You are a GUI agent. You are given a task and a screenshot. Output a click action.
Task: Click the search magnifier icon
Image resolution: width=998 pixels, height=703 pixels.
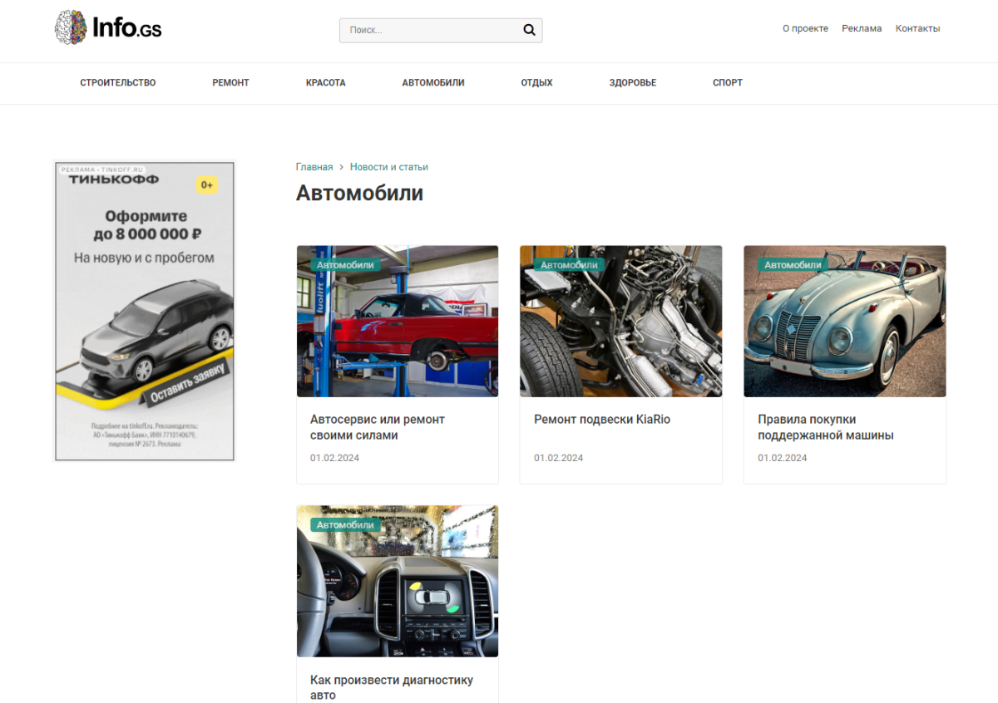529,30
